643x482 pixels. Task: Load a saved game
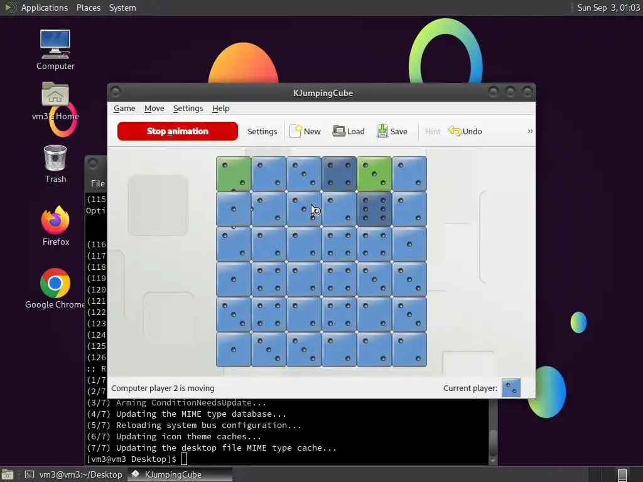[x=349, y=132]
